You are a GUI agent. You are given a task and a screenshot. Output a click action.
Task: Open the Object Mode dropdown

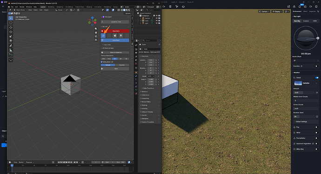(x=20, y=10)
